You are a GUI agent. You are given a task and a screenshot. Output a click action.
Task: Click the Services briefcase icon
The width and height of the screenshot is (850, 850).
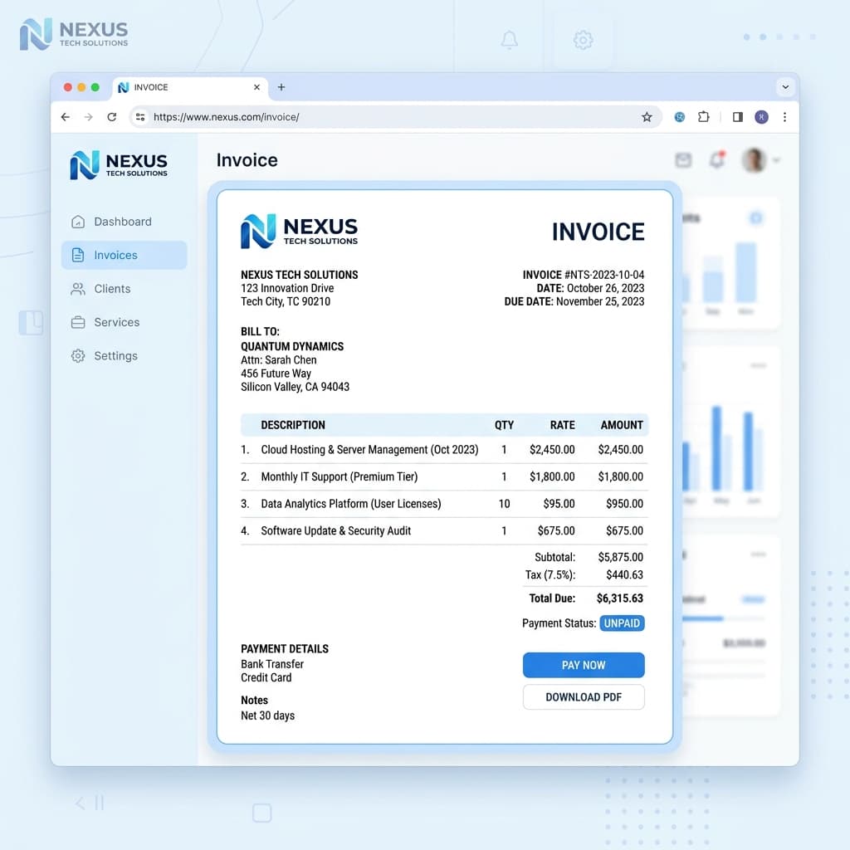pyautogui.click(x=78, y=323)
